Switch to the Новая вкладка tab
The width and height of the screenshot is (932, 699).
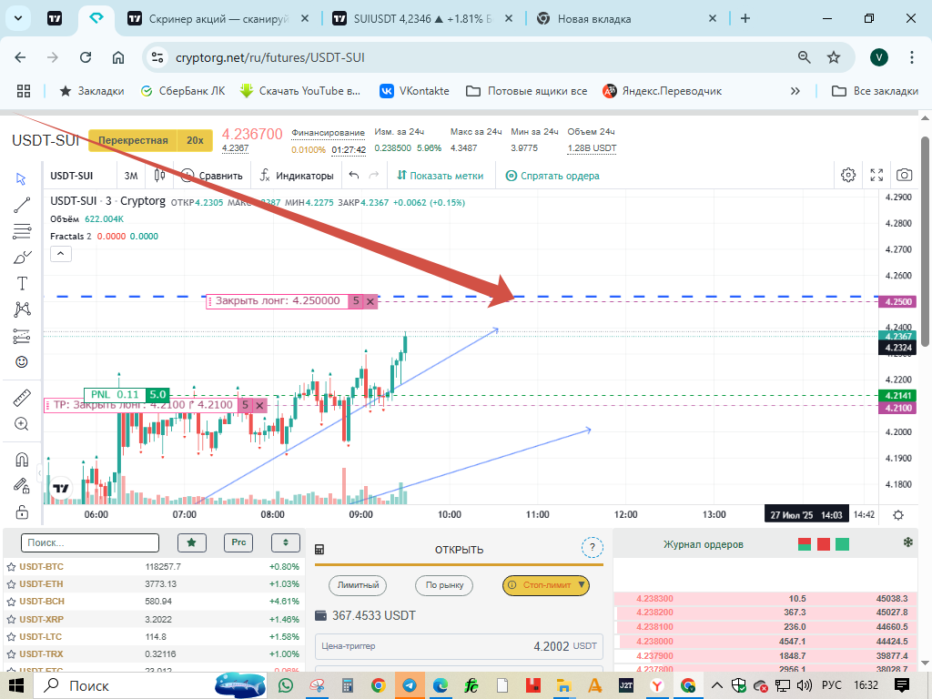[626, 19]
